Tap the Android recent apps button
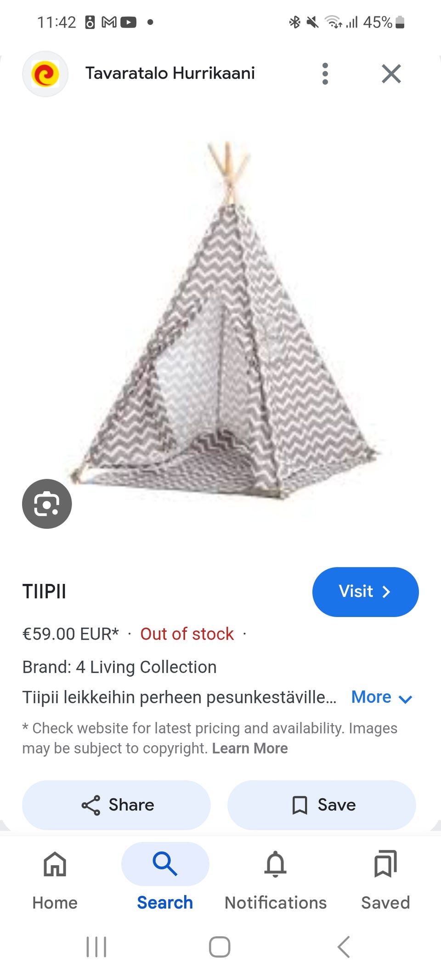The height and width of the screenshot is (980, 441). [96, 947]
